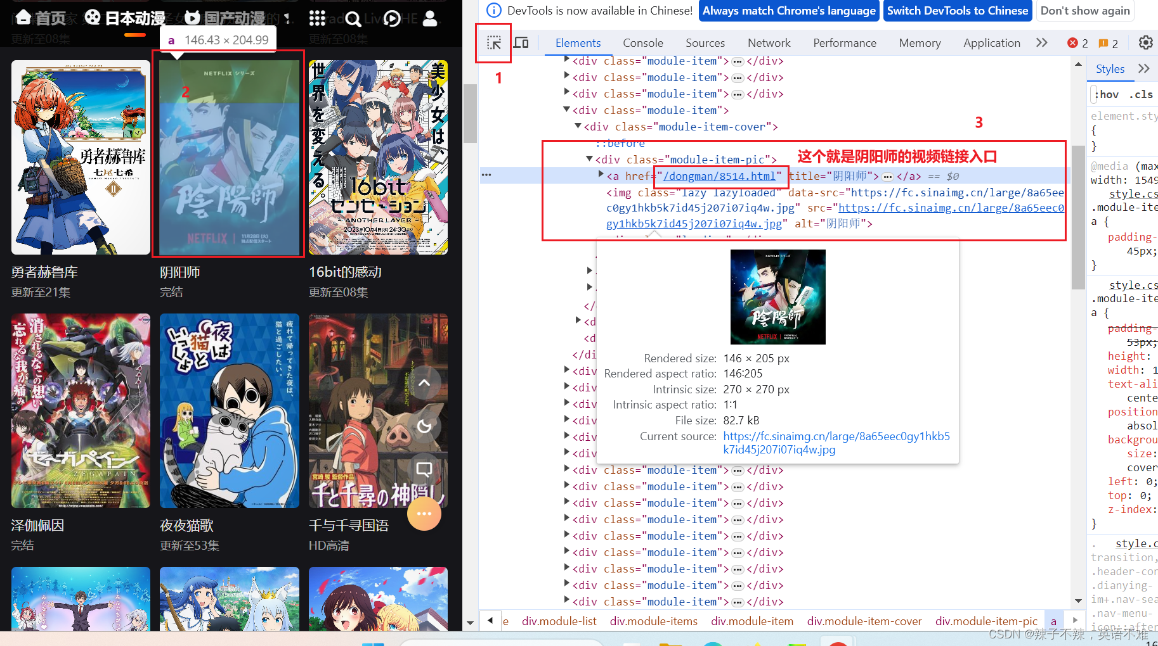Click Always match Chrome's language button

(x=789, y=11)
